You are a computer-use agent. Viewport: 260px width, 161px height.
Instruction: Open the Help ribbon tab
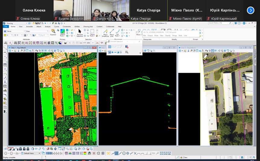click(x=120, y=27)
